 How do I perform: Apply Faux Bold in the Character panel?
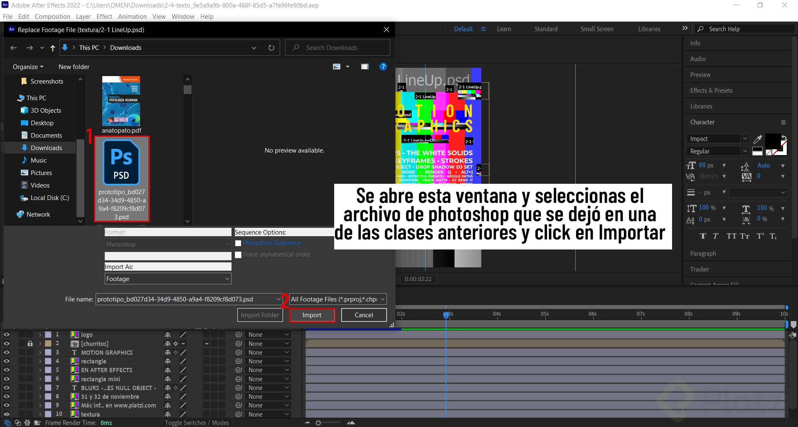[x=703, y=236]
